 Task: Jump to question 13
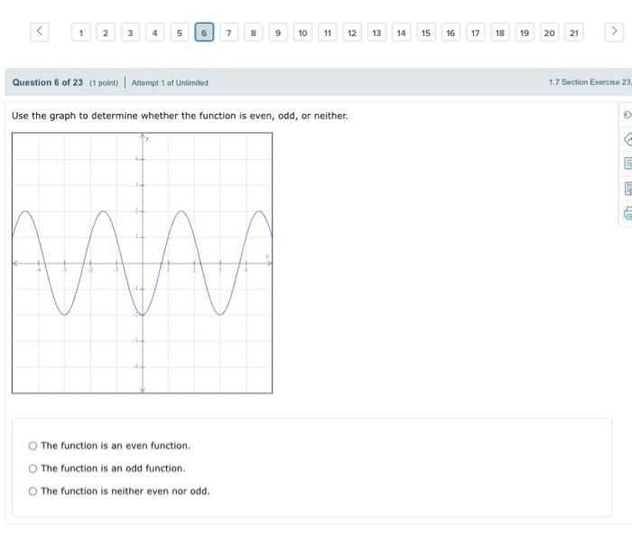click(x=376, y=33)
